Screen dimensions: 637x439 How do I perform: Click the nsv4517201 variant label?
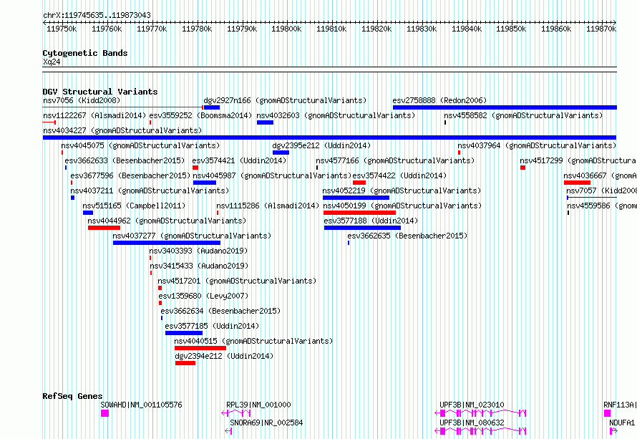point(237,281)
